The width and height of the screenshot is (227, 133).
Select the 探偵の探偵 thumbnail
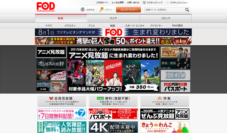point(176,64)
